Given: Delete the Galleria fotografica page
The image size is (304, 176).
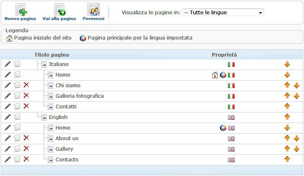Looking at the screenshot, I should (27, 96).
